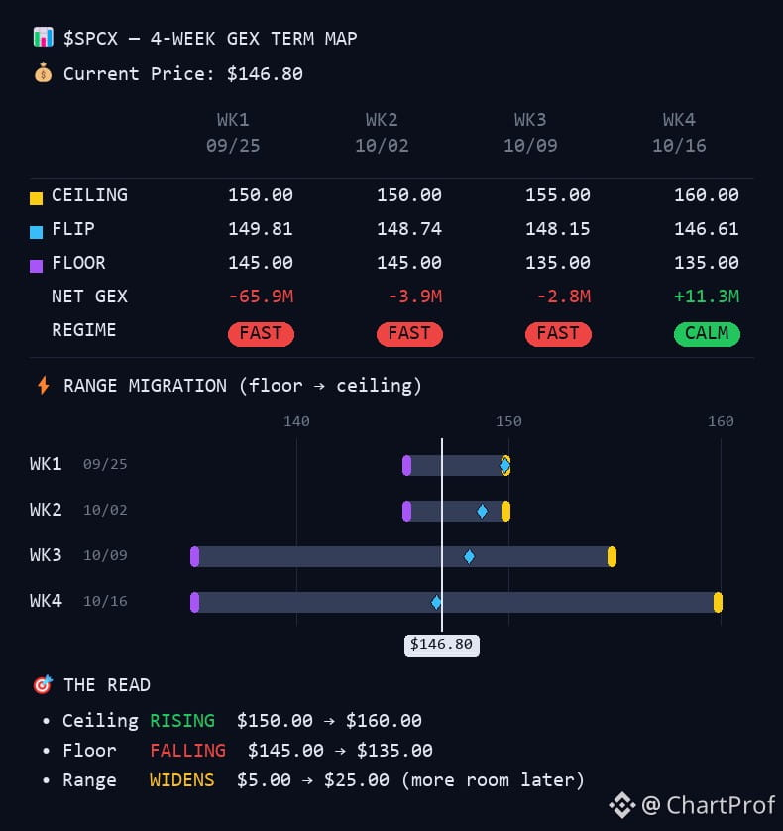The height and width of the screenshot is (831, 783).
Task: Click the purple FLOOR legend square
Action: (36, 266)
